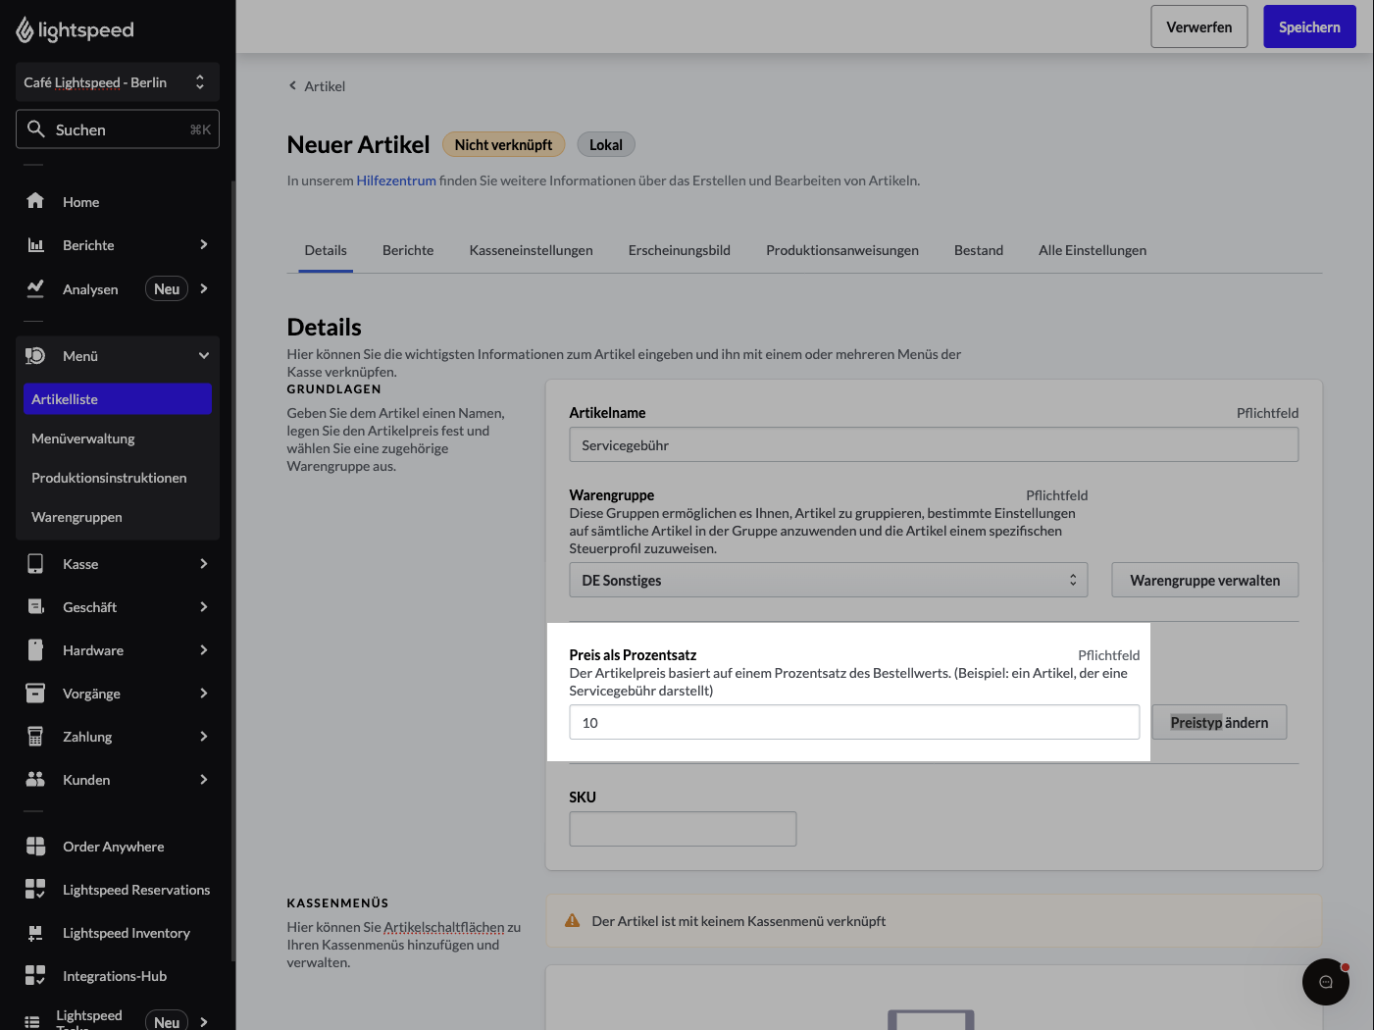Click the Order Anywhere icon
The image size is (1374, 1030).
pos(35,846)
